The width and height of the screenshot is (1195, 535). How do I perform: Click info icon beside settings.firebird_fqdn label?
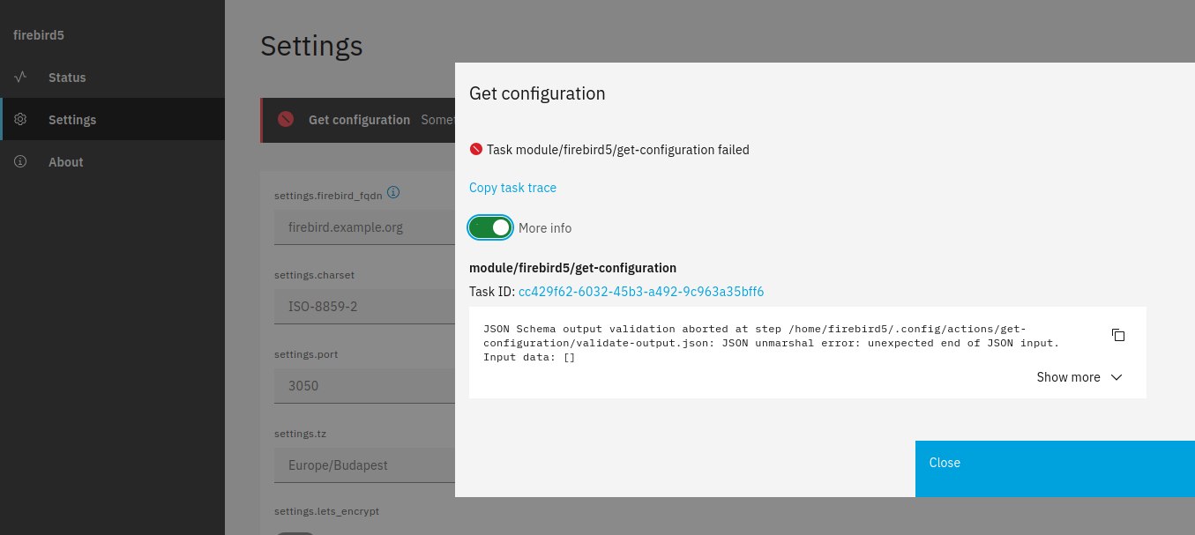click(x=393, y=192)
